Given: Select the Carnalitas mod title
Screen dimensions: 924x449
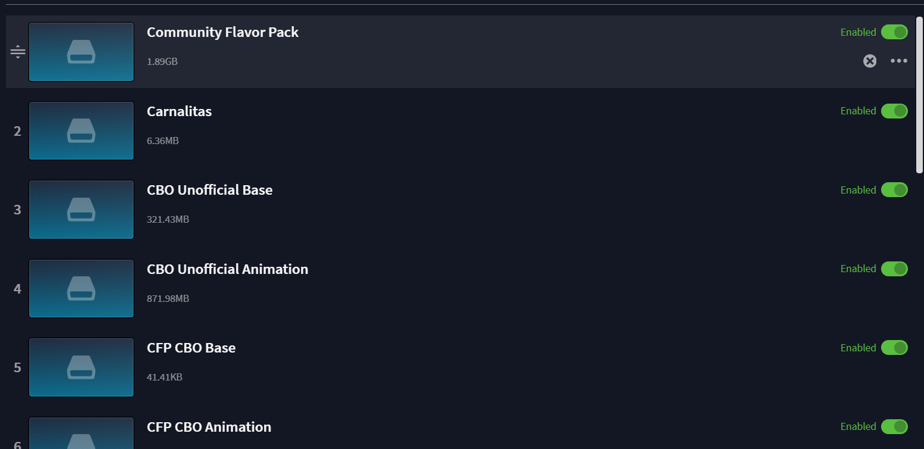Looking at the screenshot, I should pyautogui.click(x=179, y=111).
